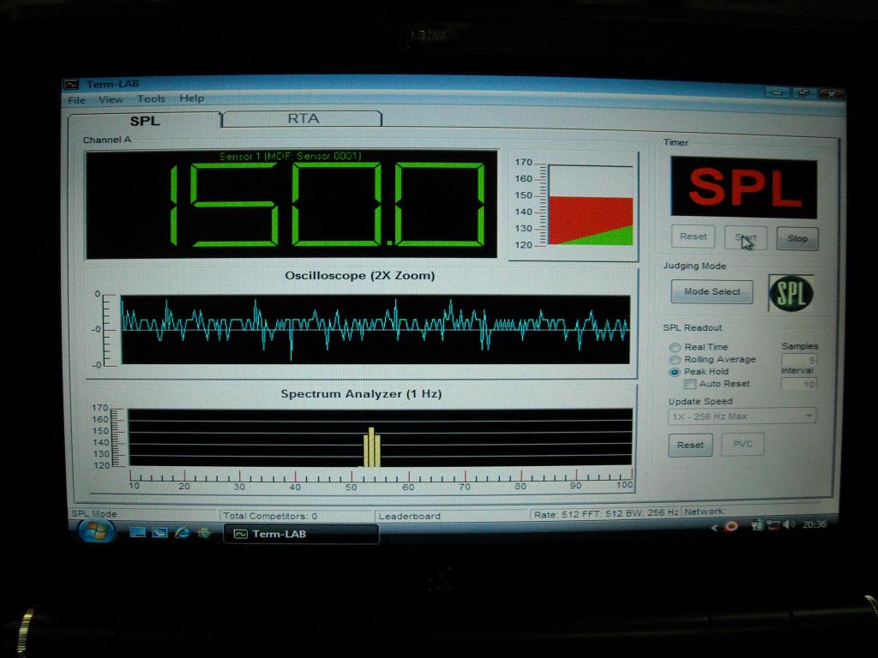Click the SPL judging mode logo icon
This screenshot has height=658, width=878.
pos(791,293)
